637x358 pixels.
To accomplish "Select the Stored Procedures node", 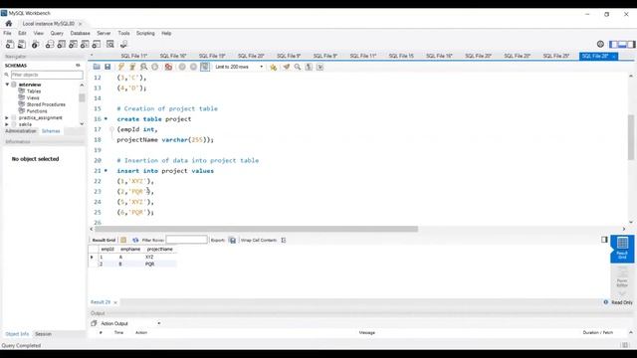I will click(x=46, y=104).
